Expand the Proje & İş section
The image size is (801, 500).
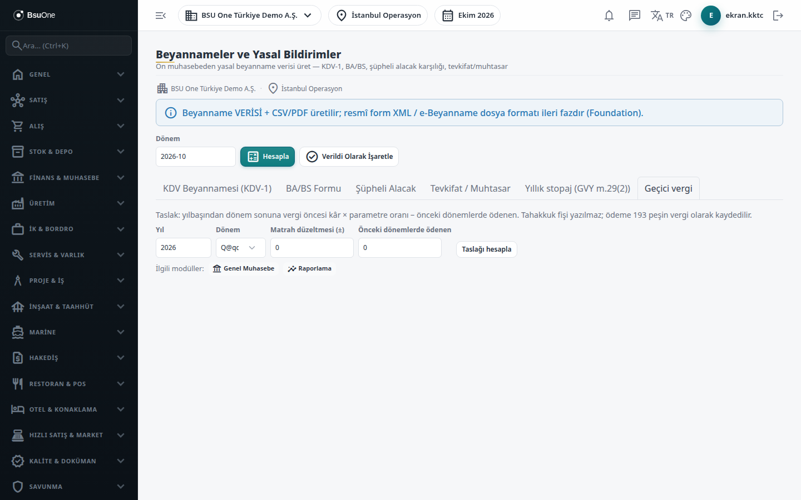pyautogui.click(x=69, y=281)
